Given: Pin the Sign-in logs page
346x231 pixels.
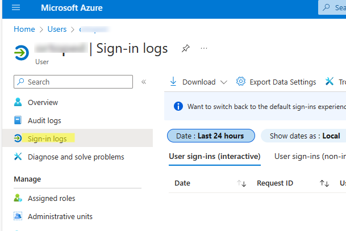Looking at the screenshot, I should click(186, 48).
